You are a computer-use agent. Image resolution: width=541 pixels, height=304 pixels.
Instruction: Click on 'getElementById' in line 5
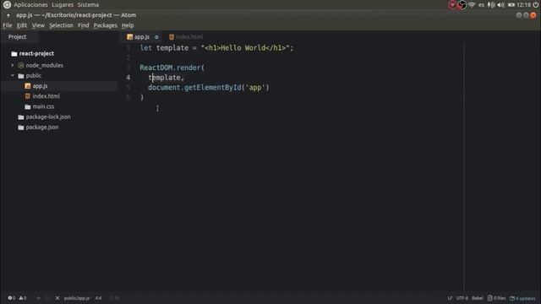click(x=212, y=88)
